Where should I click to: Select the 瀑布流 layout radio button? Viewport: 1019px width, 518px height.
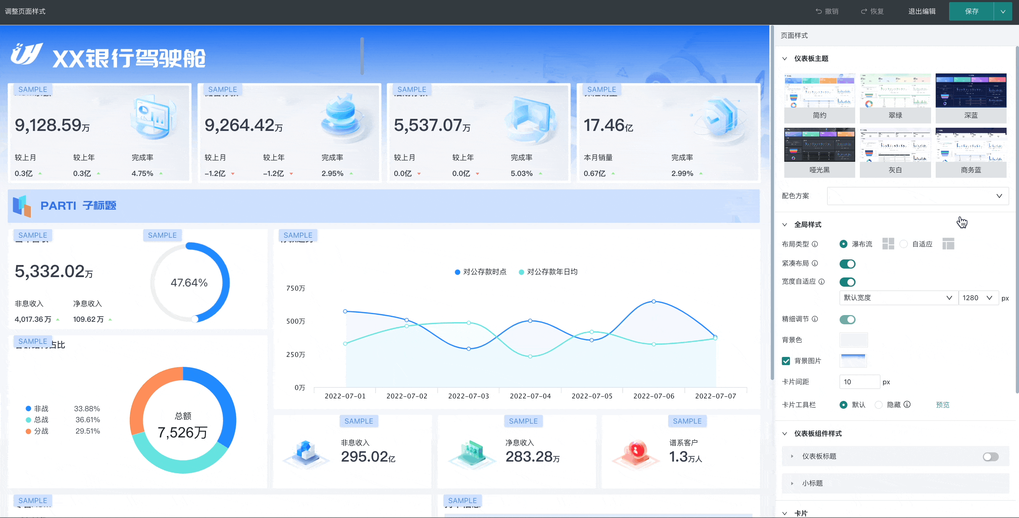[x=843, y=244]
